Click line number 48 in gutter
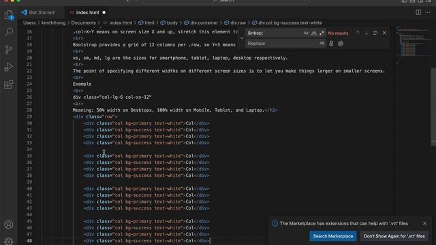The width and height of the screenshot is (436, 245). pyautogui.click(x=29, y=241)
